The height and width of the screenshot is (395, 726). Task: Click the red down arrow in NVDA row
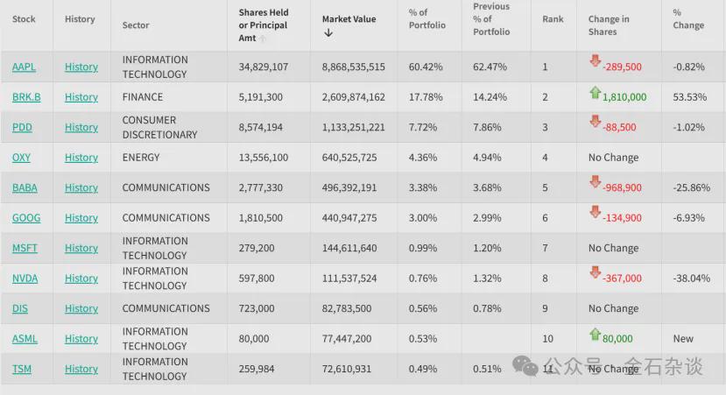(x=595, y=272)
